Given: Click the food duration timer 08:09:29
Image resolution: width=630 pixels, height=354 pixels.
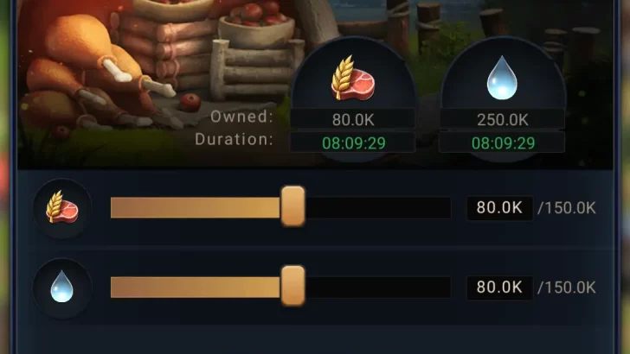Looking at the screenshot, I should click(x=353, y=142).
